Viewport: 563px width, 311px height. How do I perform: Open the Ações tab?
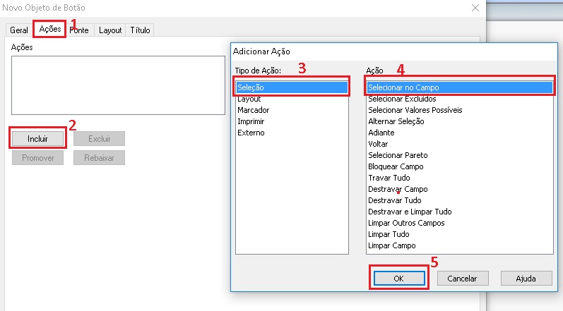pos(50,30)
